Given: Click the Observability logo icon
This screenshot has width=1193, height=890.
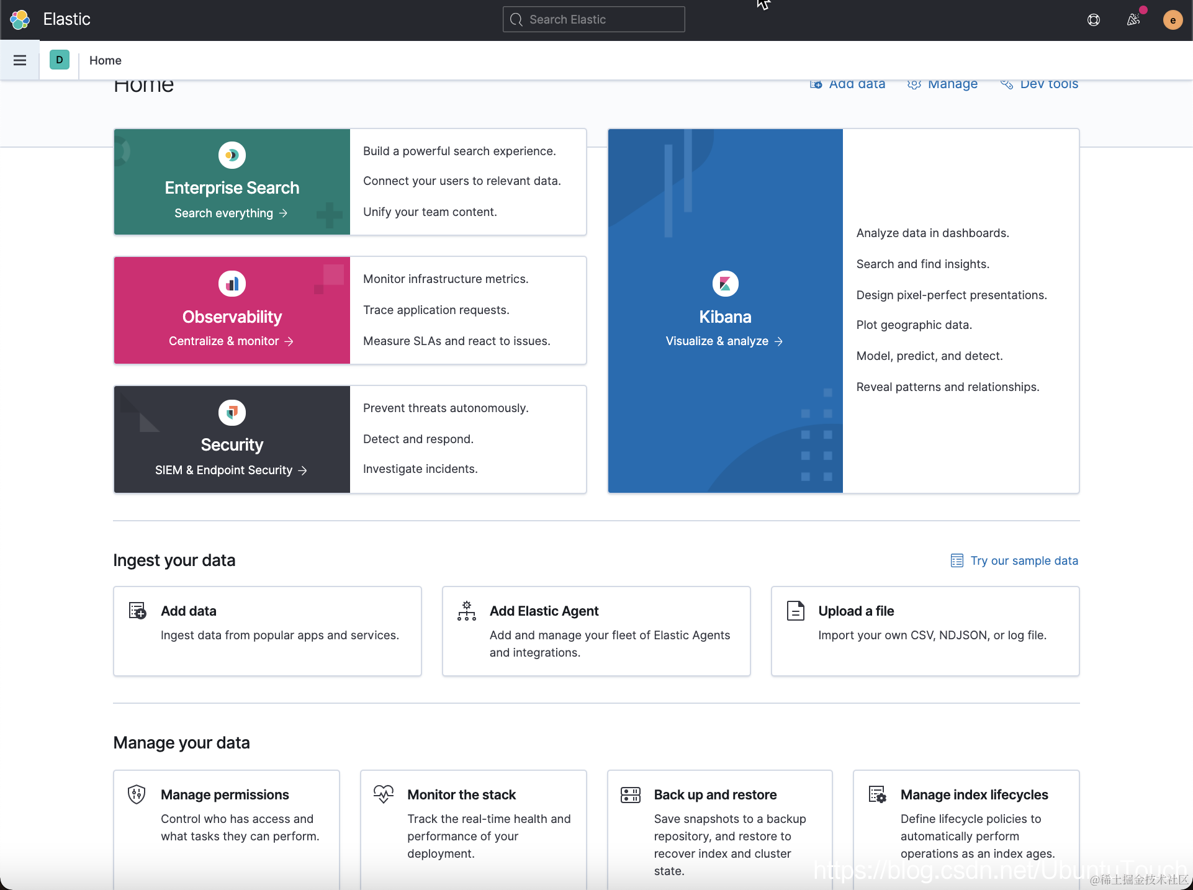Looking at the screenshot, I should pyautogui.click(x=232, y=284).
